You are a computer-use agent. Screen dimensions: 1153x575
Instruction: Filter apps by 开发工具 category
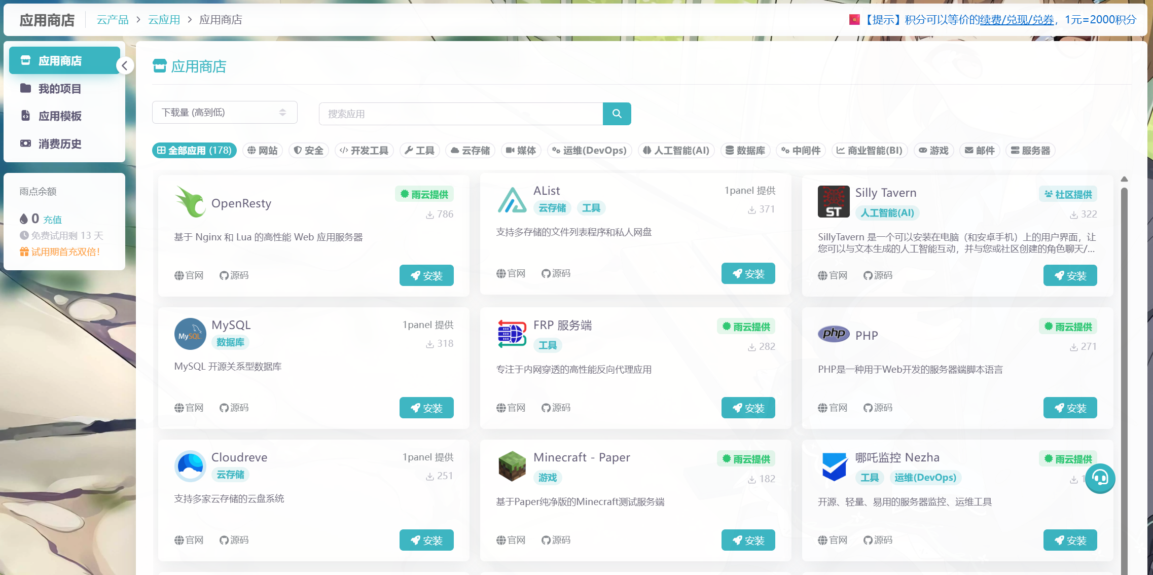coord(364,151)
